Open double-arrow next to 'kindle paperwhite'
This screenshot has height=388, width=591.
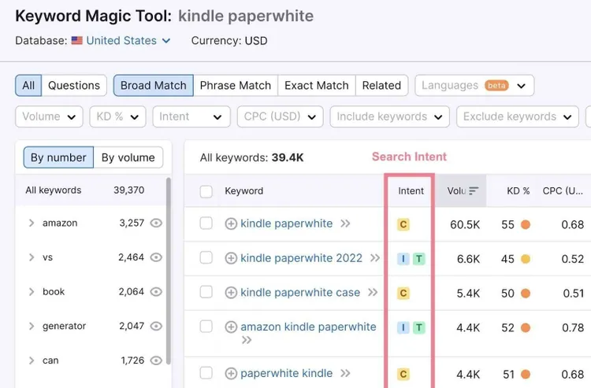tap(345, 224)
